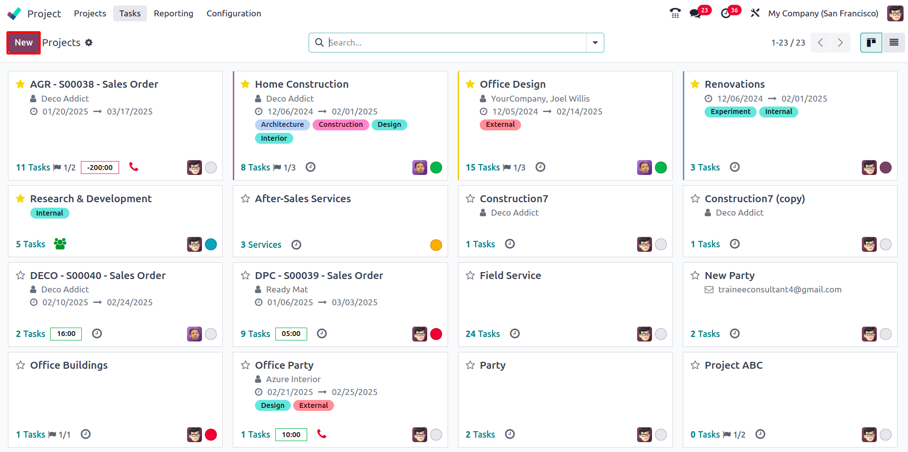Favorite the Project ABC star
Viewport: 908px width, 452px height.
click(x=695, y=365)
